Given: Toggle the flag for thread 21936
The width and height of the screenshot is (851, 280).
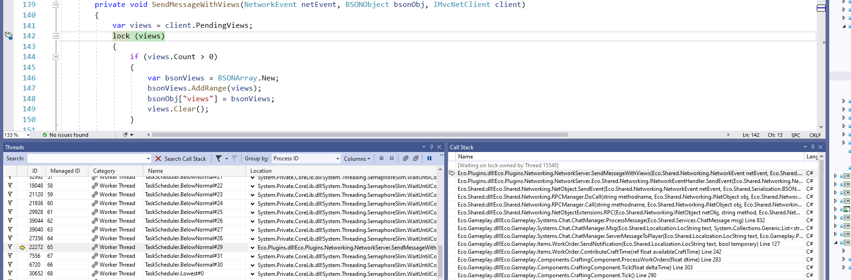Looking at the screenshot, I should 10,203.
